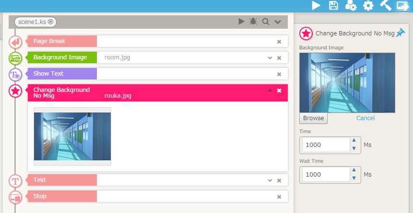Screen dimensions: 413x213
Task: Open the hammer build tool icon
Action: (385, 6)
